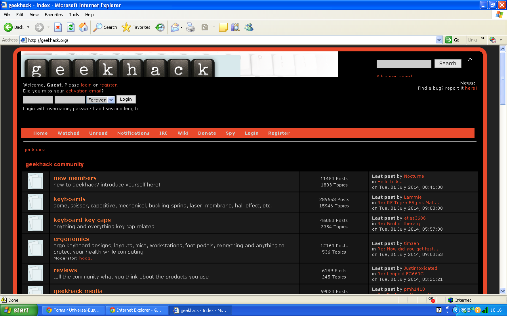
Task: Open the Research toolbar icon
Action: point(235,27)
